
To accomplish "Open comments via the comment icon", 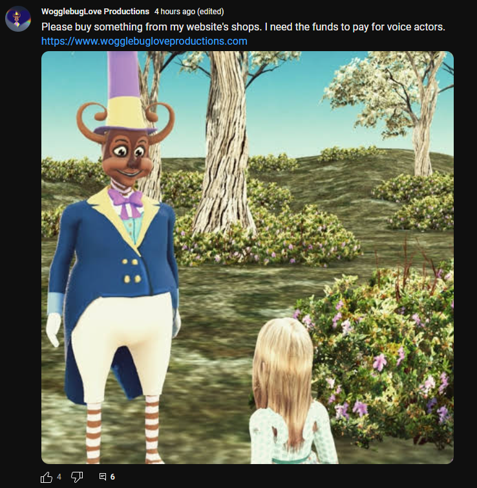I will coord(103,476).
